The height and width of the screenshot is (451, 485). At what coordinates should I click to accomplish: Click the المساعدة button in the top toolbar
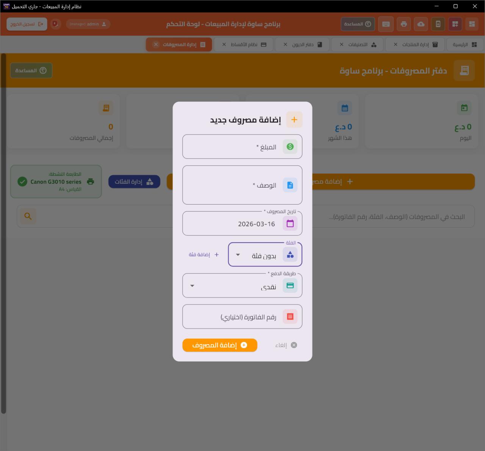358,24
